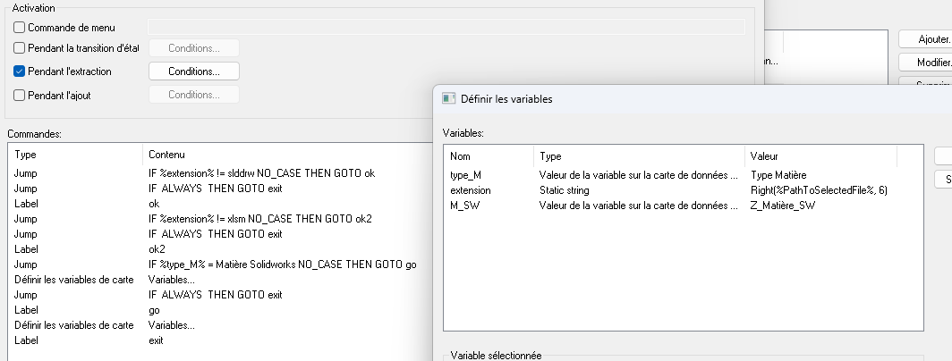This screenshot has width=952, height=361.
Task: Click the Définir les variables dialog icon
Action: pos(450,99)
